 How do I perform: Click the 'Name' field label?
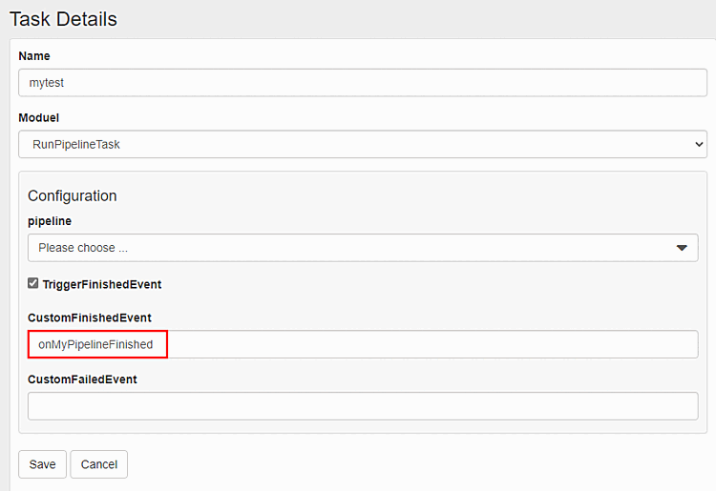(x=34, y=56)
